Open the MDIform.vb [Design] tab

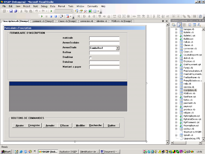coord(121,21)
